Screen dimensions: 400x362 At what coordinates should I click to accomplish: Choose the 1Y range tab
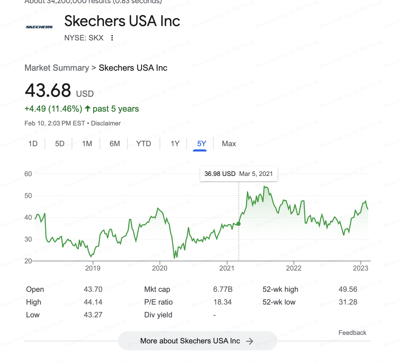point(175,144)
